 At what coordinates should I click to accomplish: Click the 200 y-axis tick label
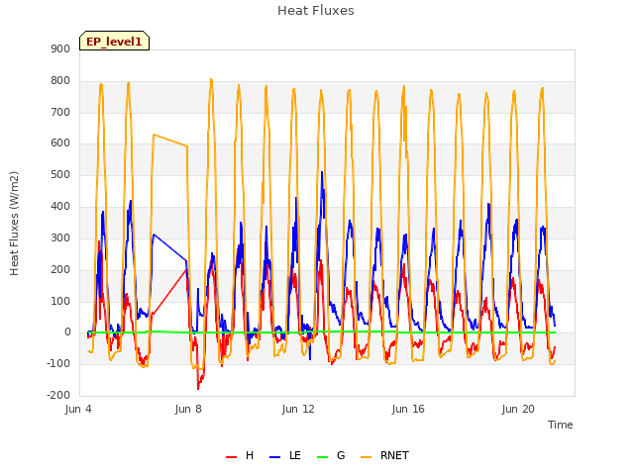coord(60,269)
